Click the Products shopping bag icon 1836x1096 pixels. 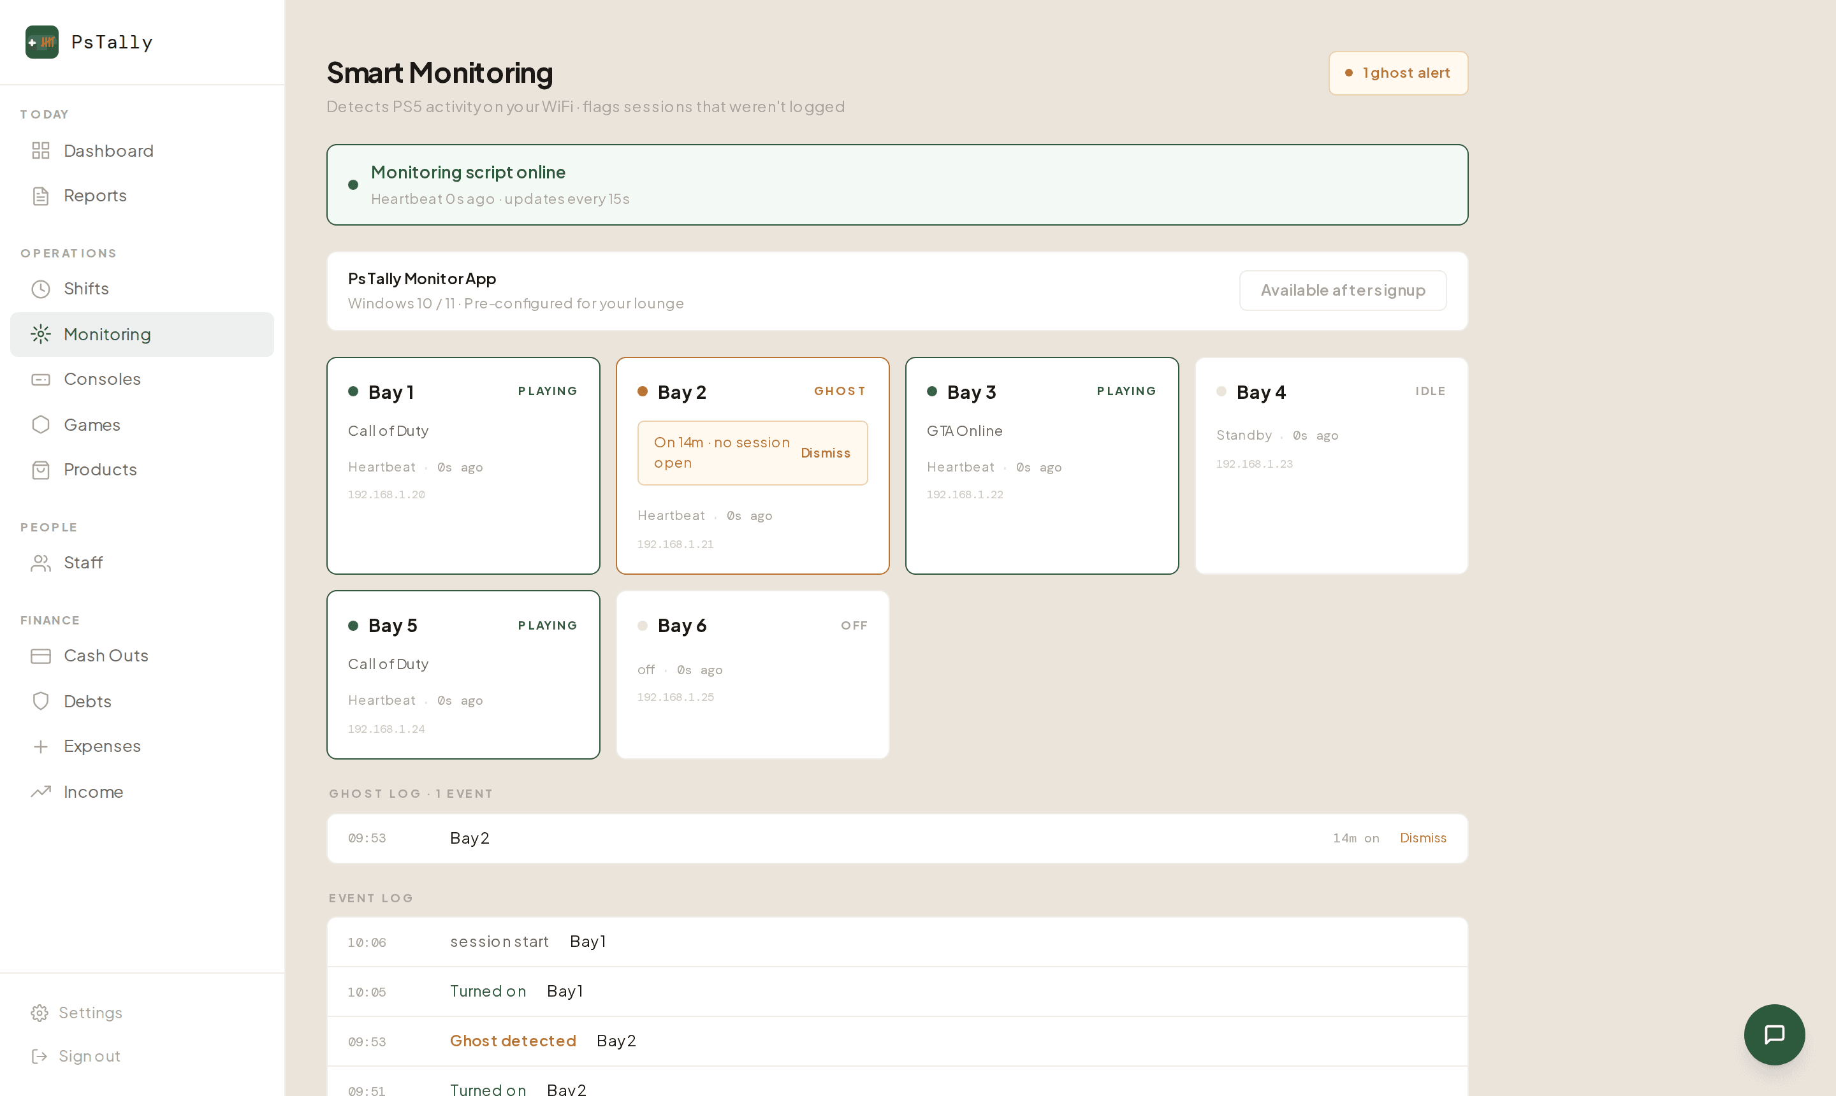tap(41, 470)
